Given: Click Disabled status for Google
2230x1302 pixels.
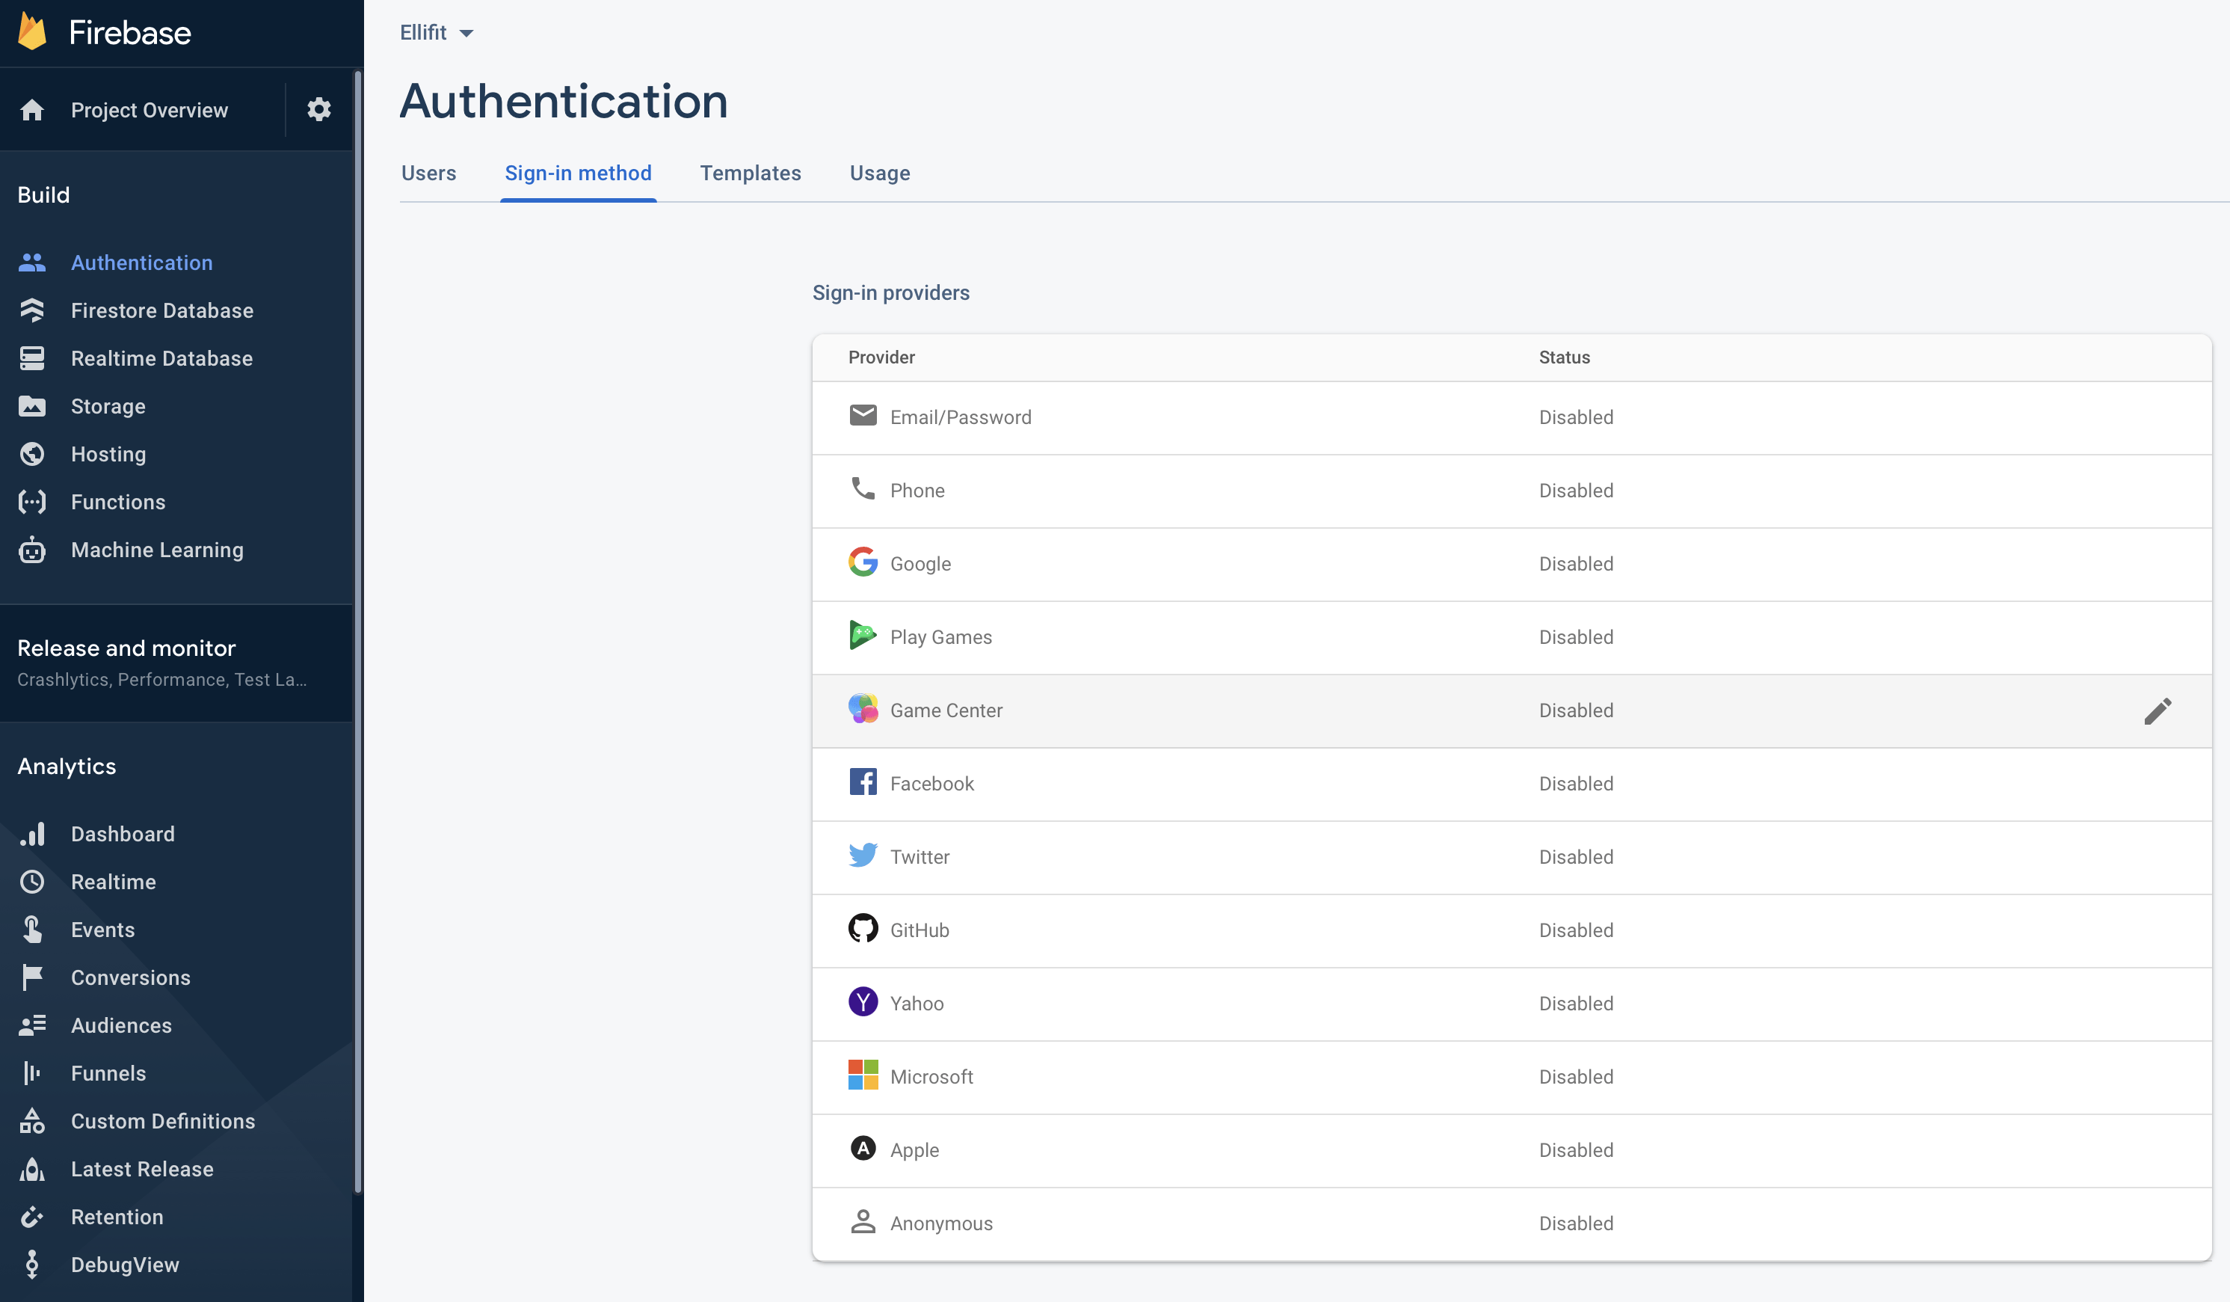Looking at the screenshot, I should coord(1575,564).
